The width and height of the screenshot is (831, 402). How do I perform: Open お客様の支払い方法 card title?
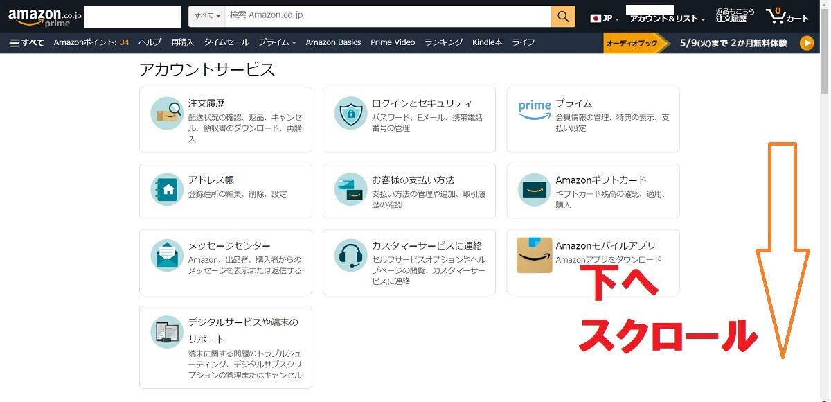pos(413,180)
